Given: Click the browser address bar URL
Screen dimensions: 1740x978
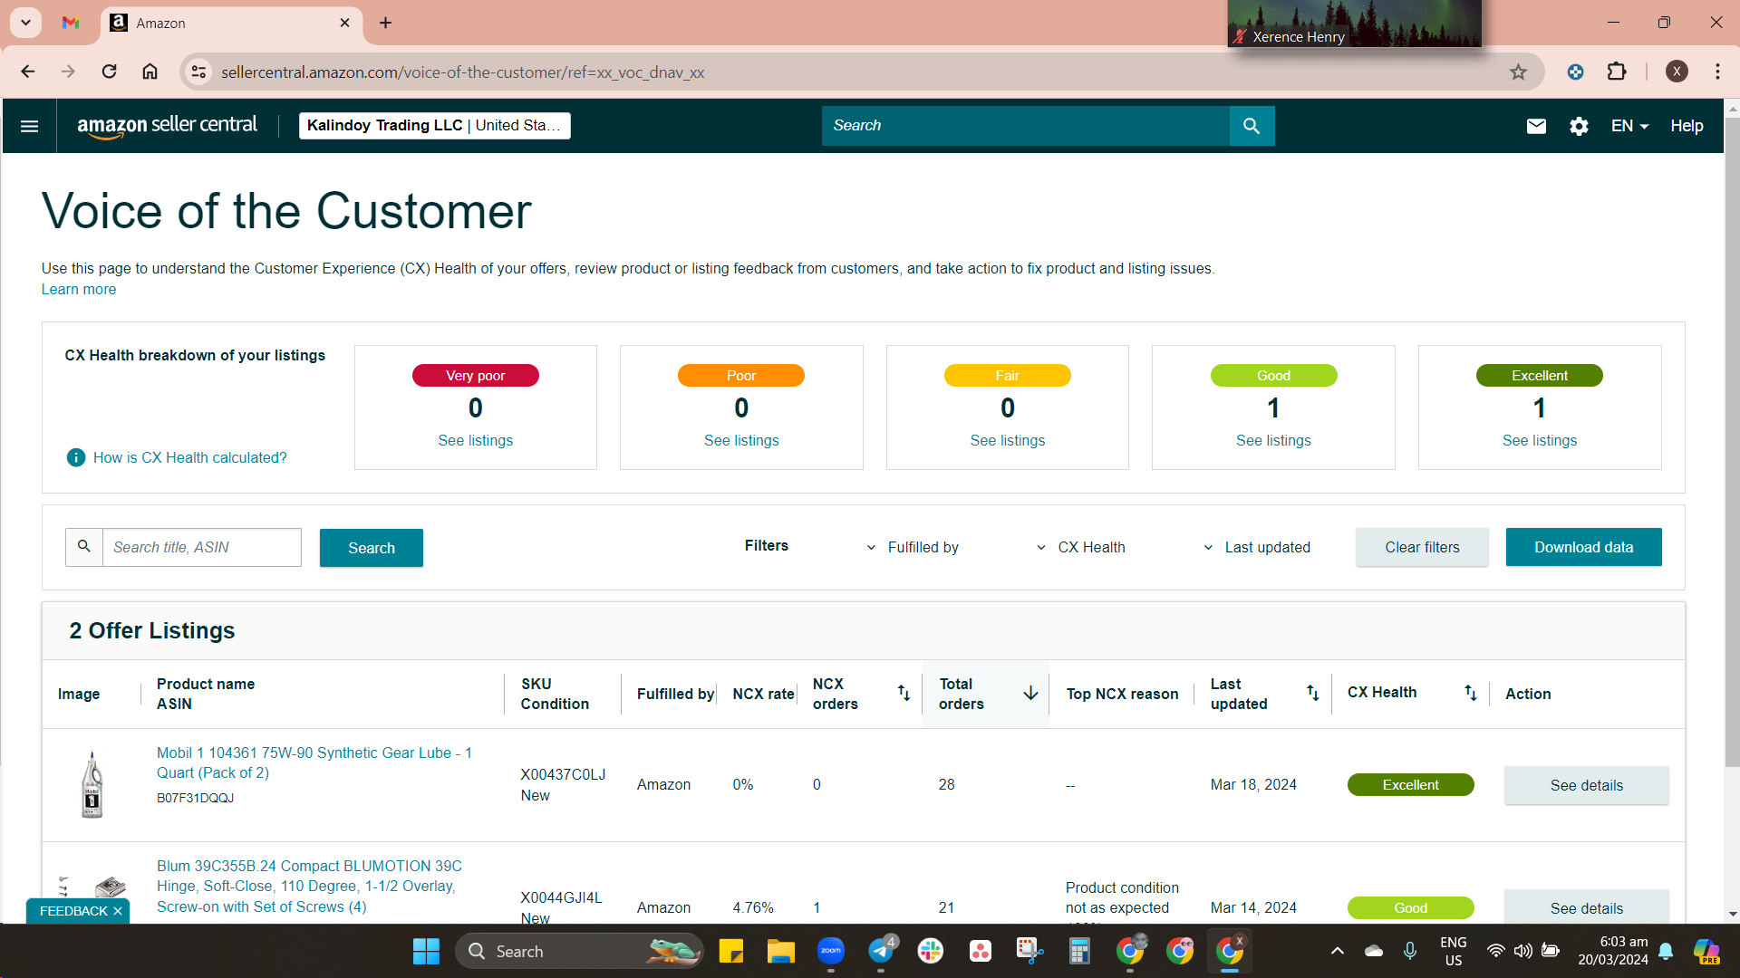Looking at the screenshot, I should [x=463, y=72].
